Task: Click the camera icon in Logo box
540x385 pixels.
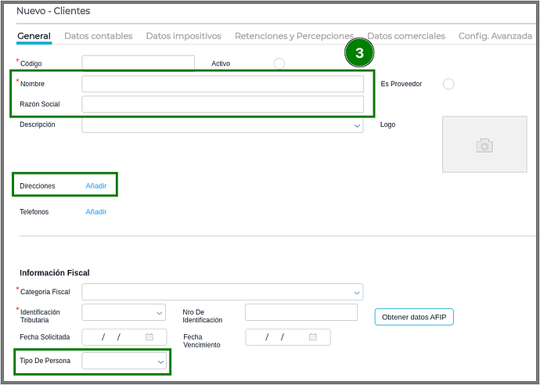Action: point(484,146)
